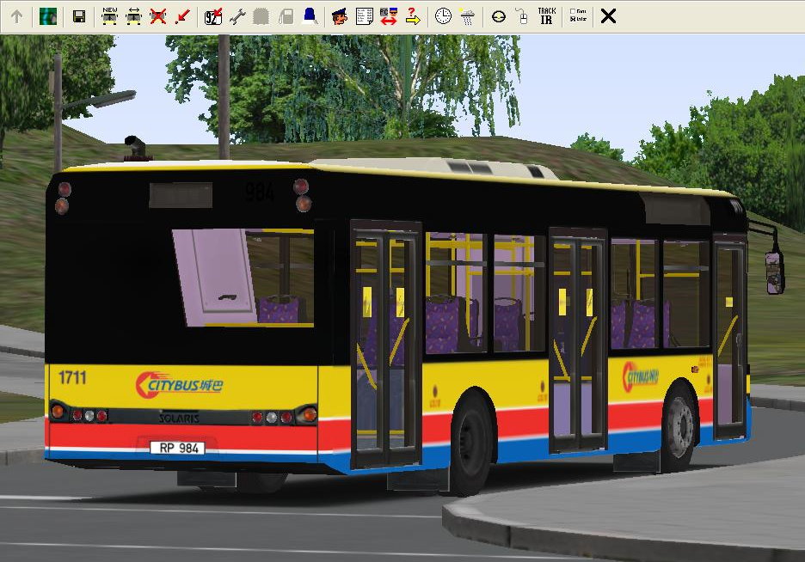Click the blue siren light icon
Screen dimensions: 805x562
309,16
